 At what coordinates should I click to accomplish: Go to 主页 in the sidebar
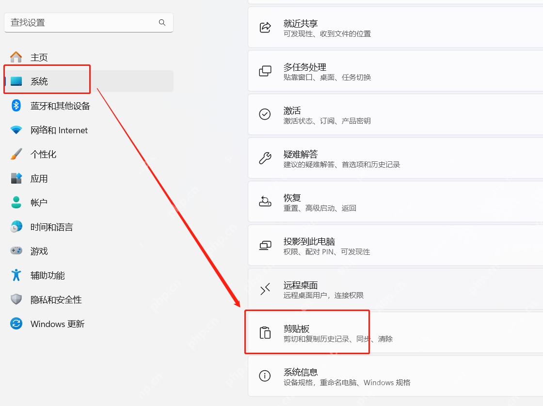(x=39, y=57)
